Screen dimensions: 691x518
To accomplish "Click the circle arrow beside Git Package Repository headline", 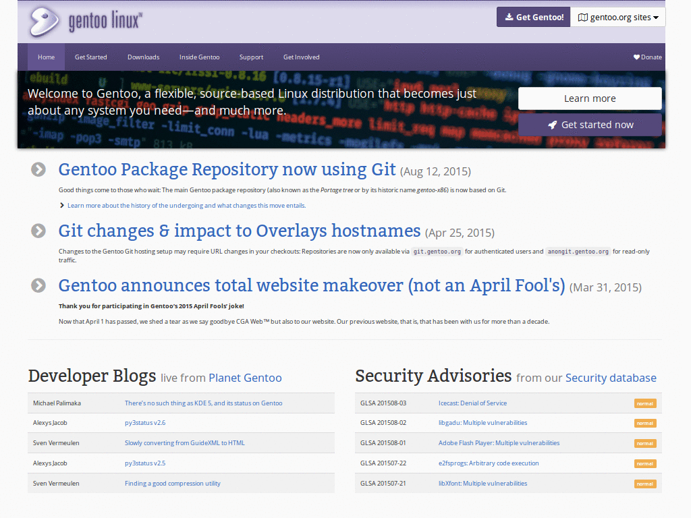I will [38, 170].
